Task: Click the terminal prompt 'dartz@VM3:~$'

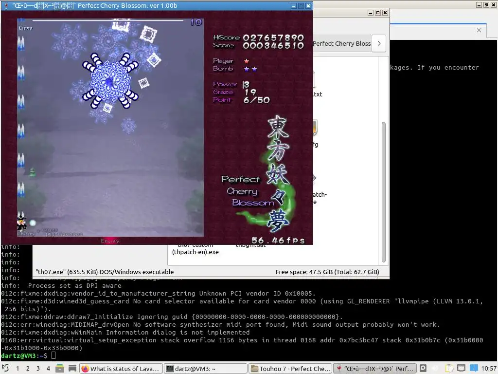Action: [x=24, y=355]
